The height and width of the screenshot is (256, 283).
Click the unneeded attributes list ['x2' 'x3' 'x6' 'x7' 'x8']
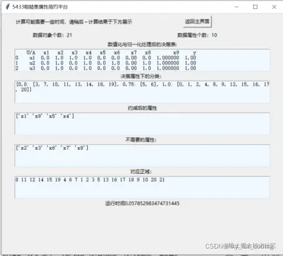click(x=52, y=148)
